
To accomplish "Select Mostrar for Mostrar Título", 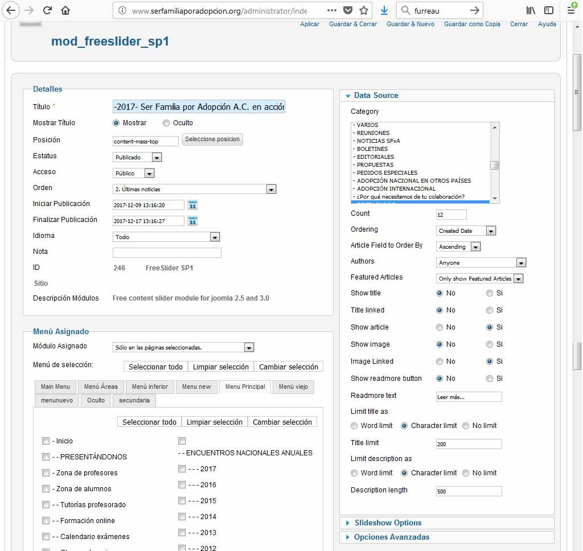I will coord(116,123).
